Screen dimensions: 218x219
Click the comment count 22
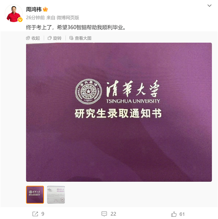click(x=113, y=214)
